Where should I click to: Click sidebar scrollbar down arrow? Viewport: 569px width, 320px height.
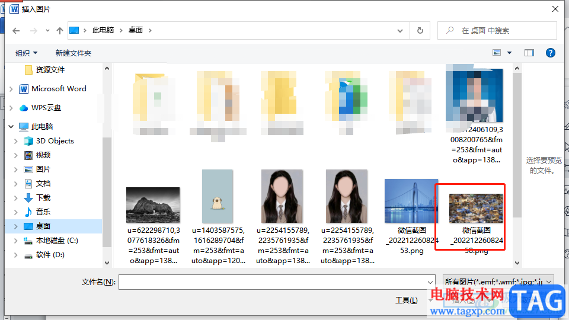[107, 263]
